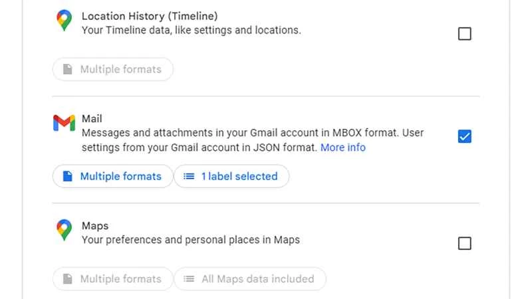This screenshot has width=532, height=299.
Task: Click the list icon in 'All Maps data included'
Action: click(x=189, y=279)
